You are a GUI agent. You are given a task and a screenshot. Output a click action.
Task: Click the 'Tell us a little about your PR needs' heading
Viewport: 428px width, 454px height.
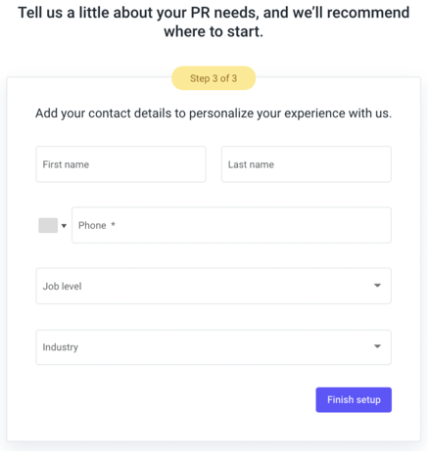pos(214,13)
